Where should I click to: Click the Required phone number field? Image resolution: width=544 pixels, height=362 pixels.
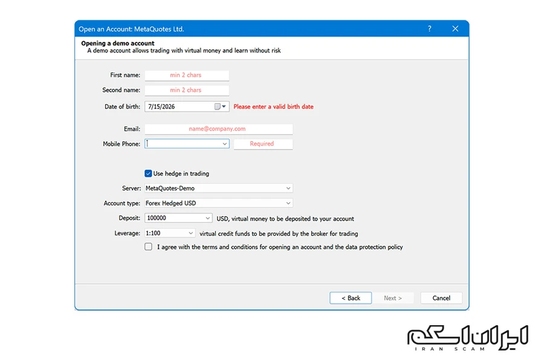click(263, 144)
